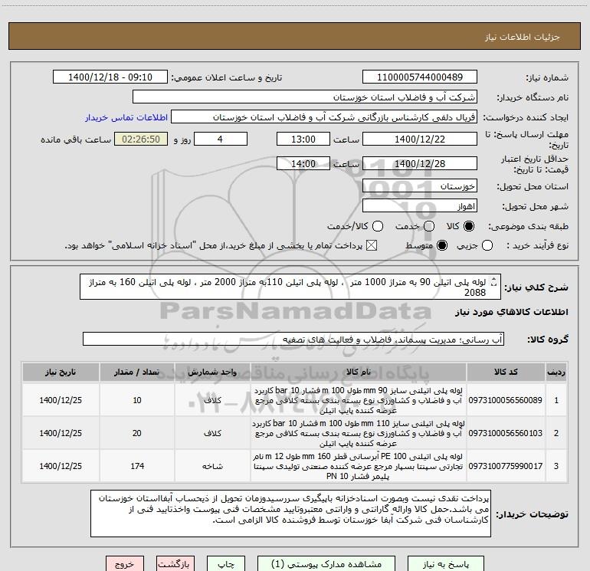This screenshot has height=571, width=590.
Task: Click the announcement date field 1400/12/18 - 09:10
Action: [x=110, y=77]
